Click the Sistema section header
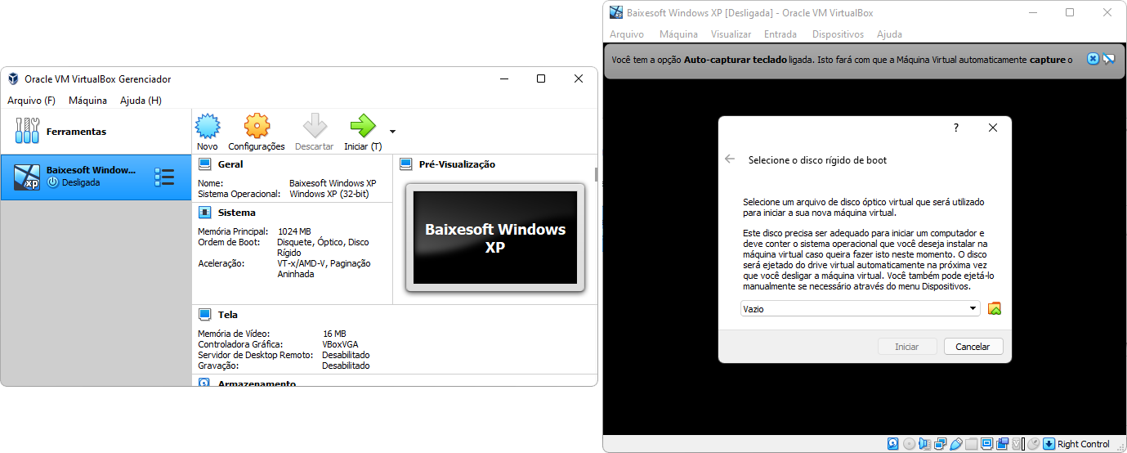 click(236, 213)
